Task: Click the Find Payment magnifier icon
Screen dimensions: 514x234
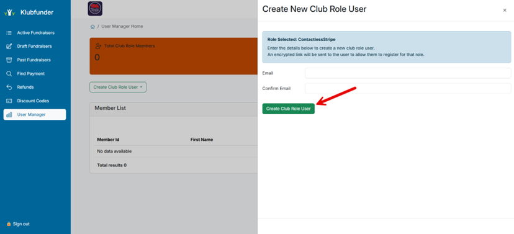Action: click(x=9, y=74)
